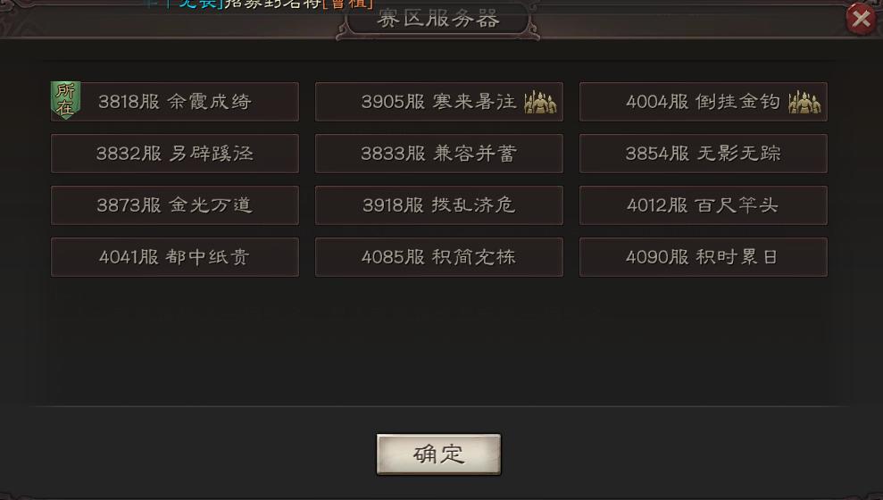This screenshot has width=883, height=500.
Task: Select server 4004服 倒挂金钩
Action: (x=704, y=102)
